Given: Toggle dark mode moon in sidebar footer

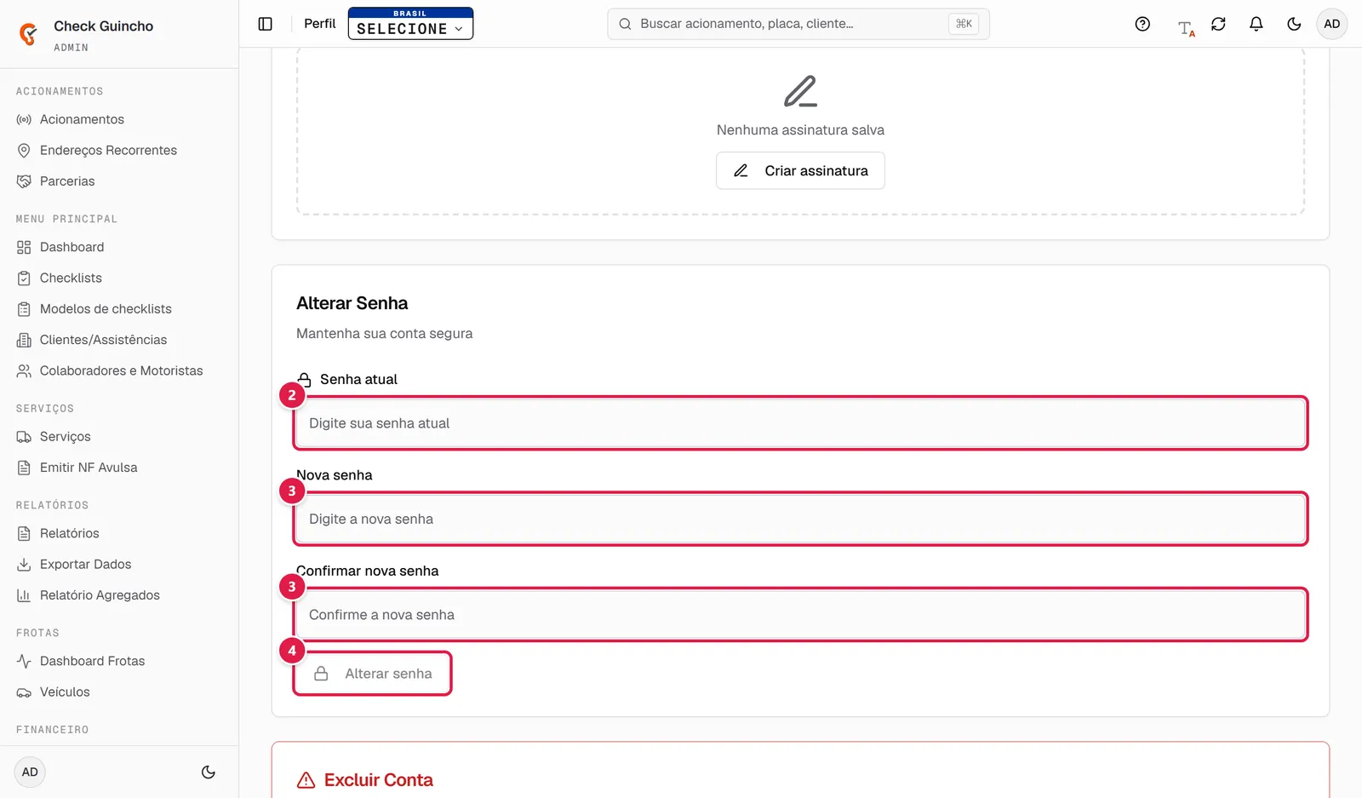Looking at the screenshot, I should (209, 772).
